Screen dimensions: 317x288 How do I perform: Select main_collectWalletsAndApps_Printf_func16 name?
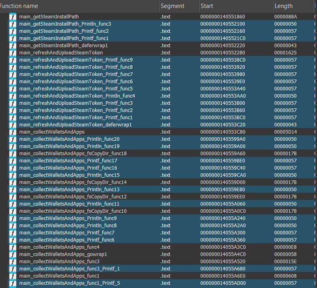(x=68, y=168)
